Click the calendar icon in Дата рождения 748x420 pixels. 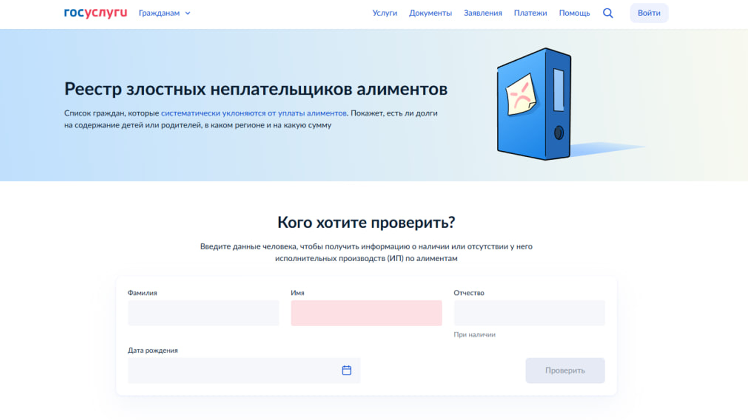tap(346, 370)
